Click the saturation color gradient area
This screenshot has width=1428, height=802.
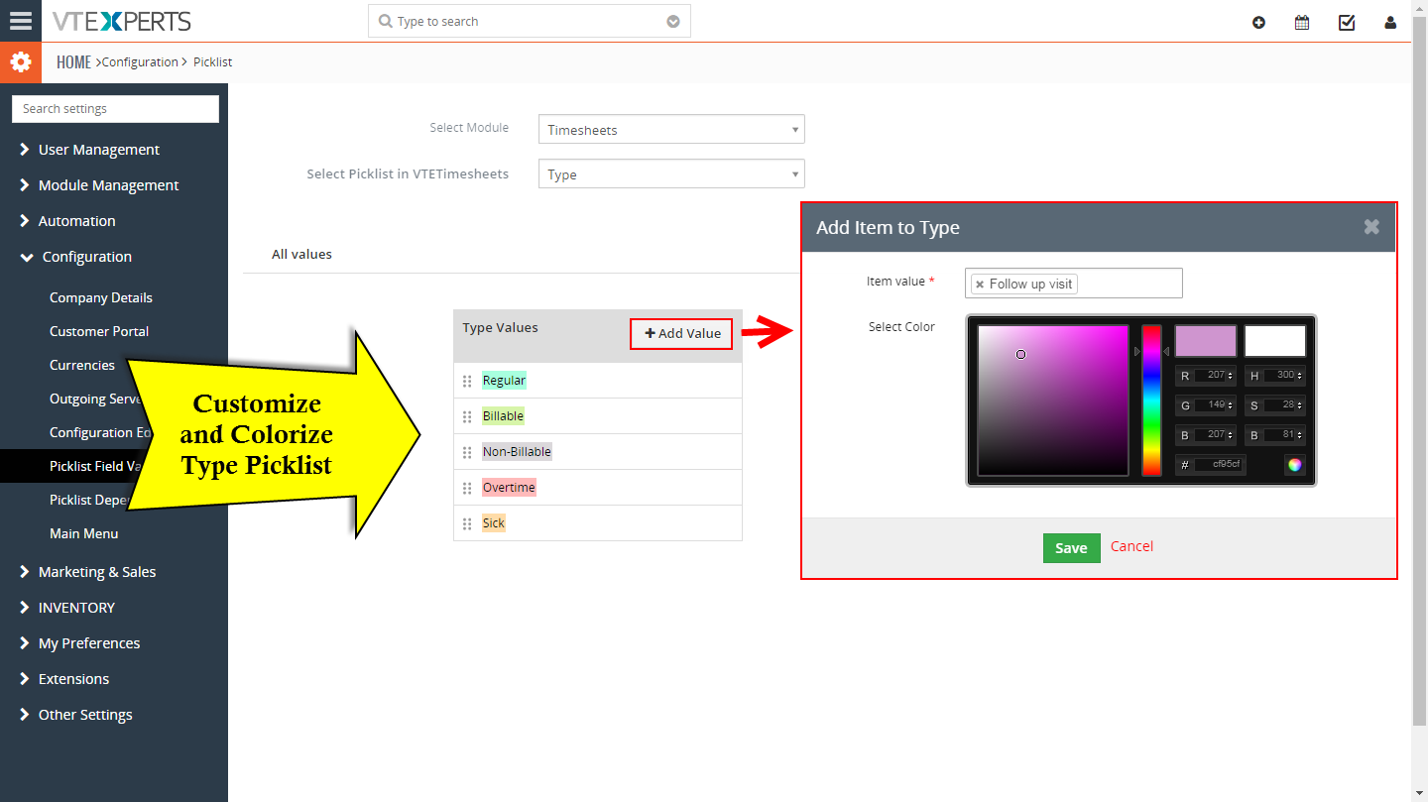pos(1053,401)
